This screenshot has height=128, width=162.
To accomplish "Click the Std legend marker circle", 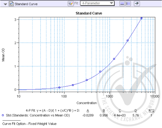I will pyautogui.click(x=3, y=115).
